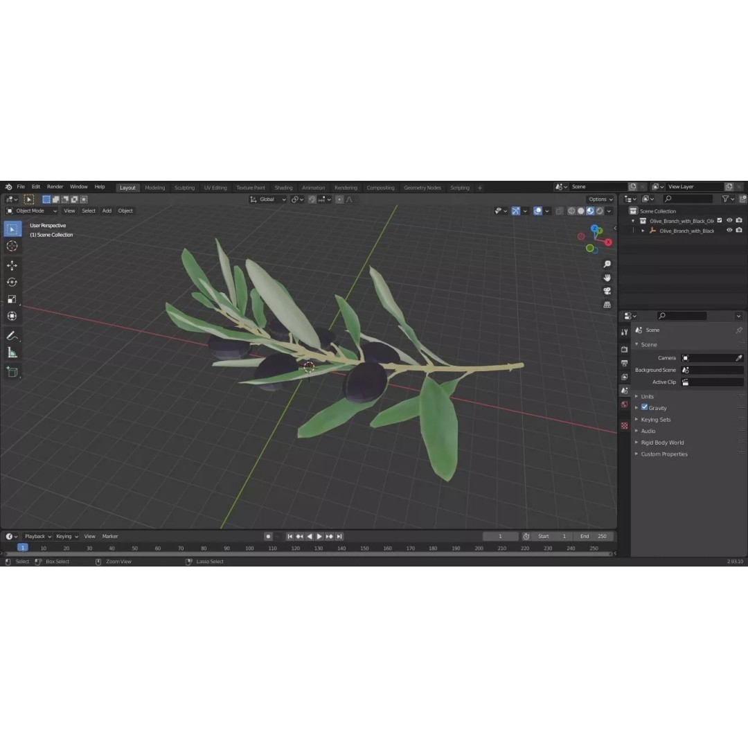Toggle X-ray mode in viewport header
The width and height of the screenshot is (748, 748).
pos(560,211)
